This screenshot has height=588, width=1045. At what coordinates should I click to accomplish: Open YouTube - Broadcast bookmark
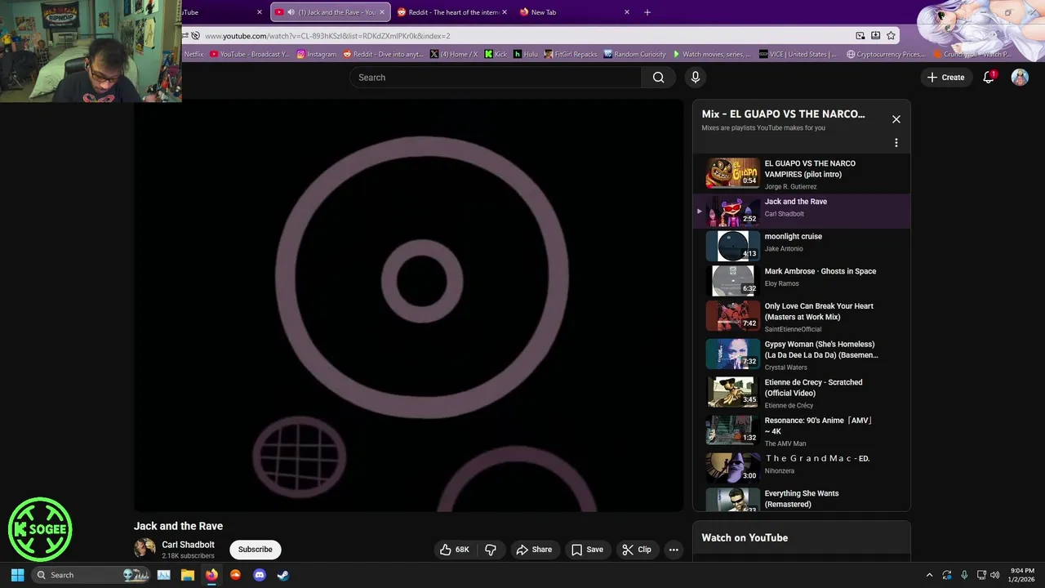(250, 54)
